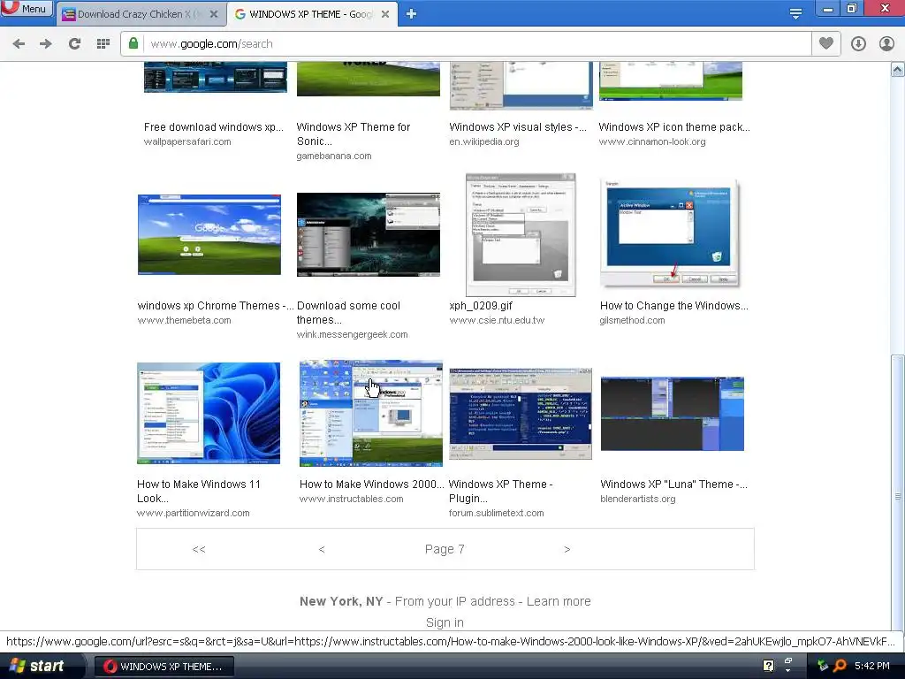Reload the current page
Image resolution: width=905 pixels, height=679 pixels.
74,44
